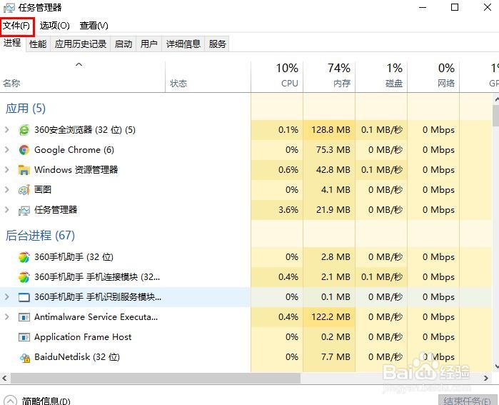Image resolution: width=499 pixels, height=405 pixels.
Task: Select the Google Chrome (6) row name
Action: [74, 150]
